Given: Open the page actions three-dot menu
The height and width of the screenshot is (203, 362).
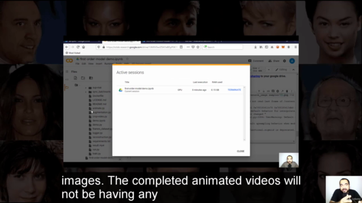Looking at the screenshot, I should coord(188,47).
